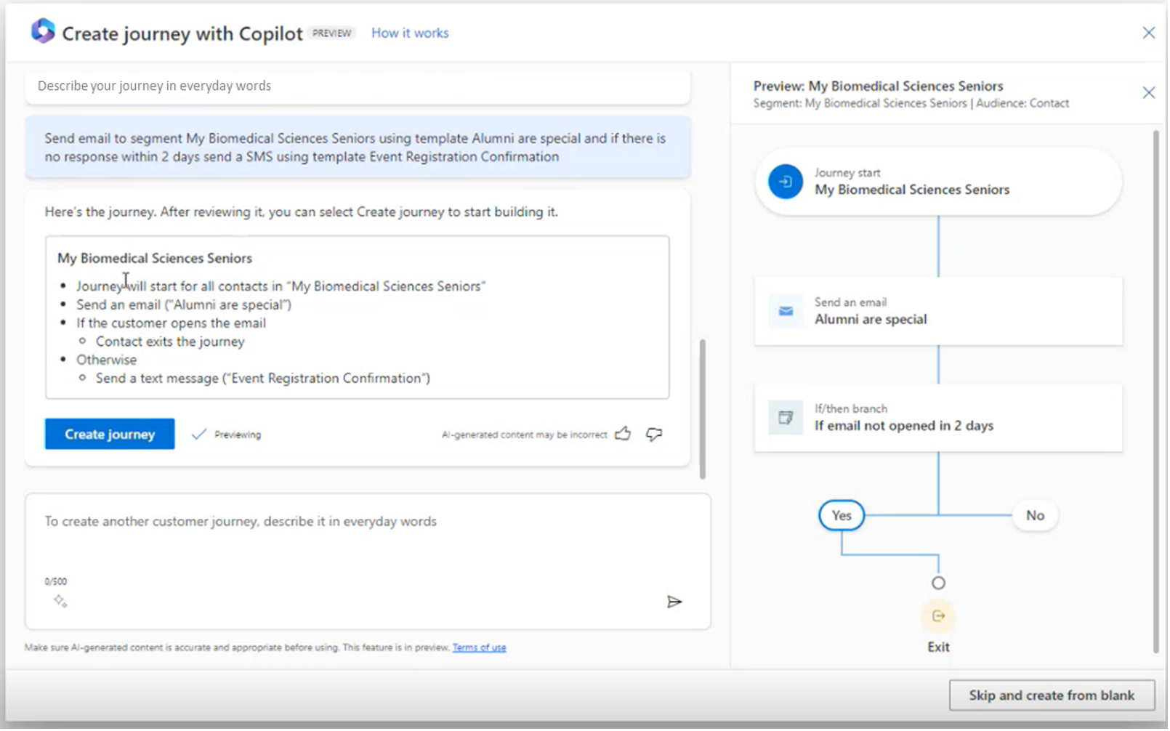Select the Journey start entry icon
The width and height of the screenshot is (1170, 731).
coord(786,182)
